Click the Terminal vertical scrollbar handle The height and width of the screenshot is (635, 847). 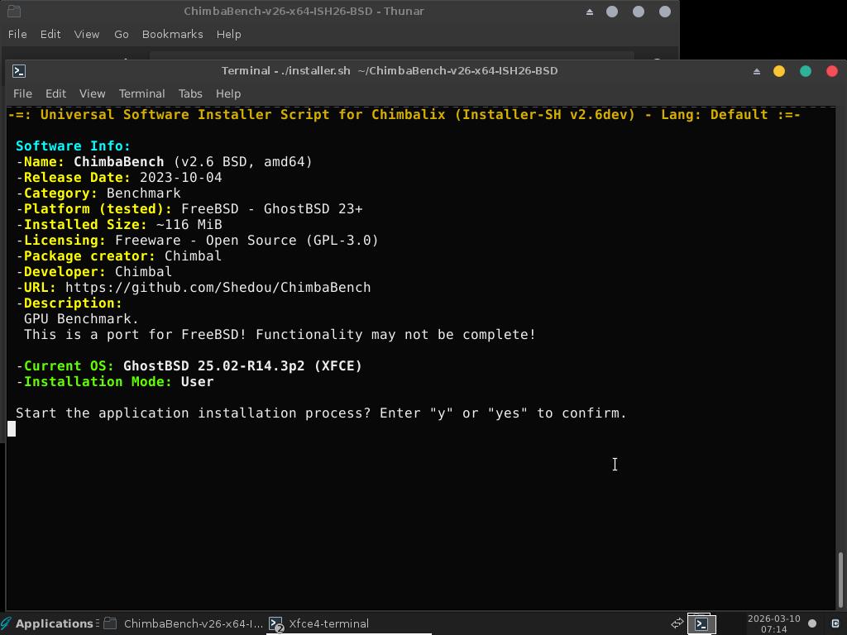point(840,579)
